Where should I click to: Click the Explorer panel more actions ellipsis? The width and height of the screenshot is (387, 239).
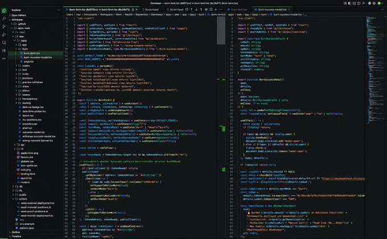point(59,10)
